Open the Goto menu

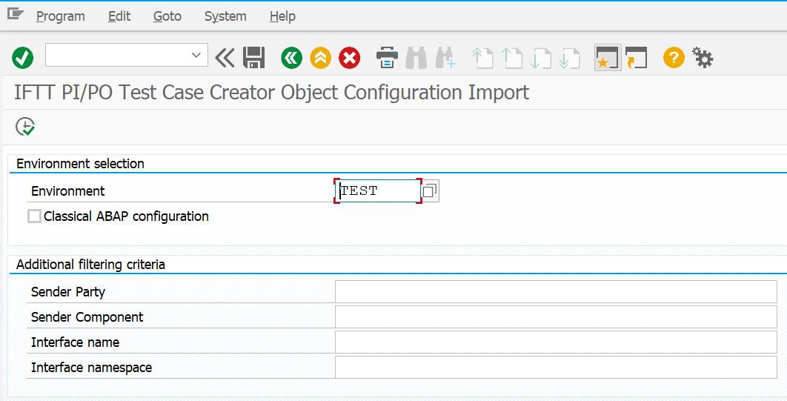pos(167,16)
